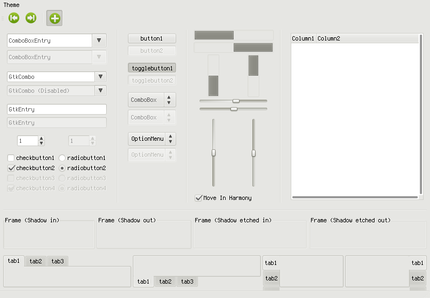Click button1
The image size is (430, 298).
tap(152, 38)
